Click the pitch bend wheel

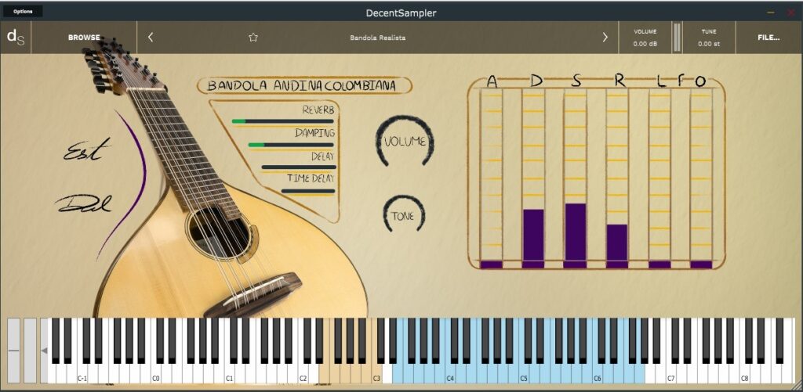(14, 351)
